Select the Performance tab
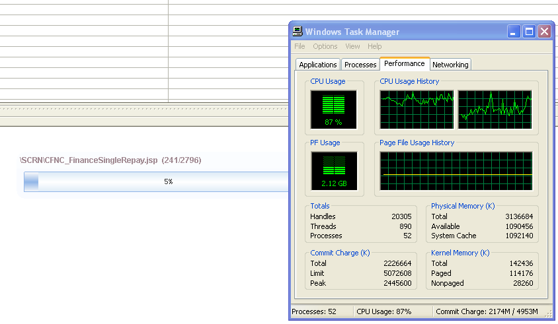The image size is (558, 324). [x=405, y=63]
